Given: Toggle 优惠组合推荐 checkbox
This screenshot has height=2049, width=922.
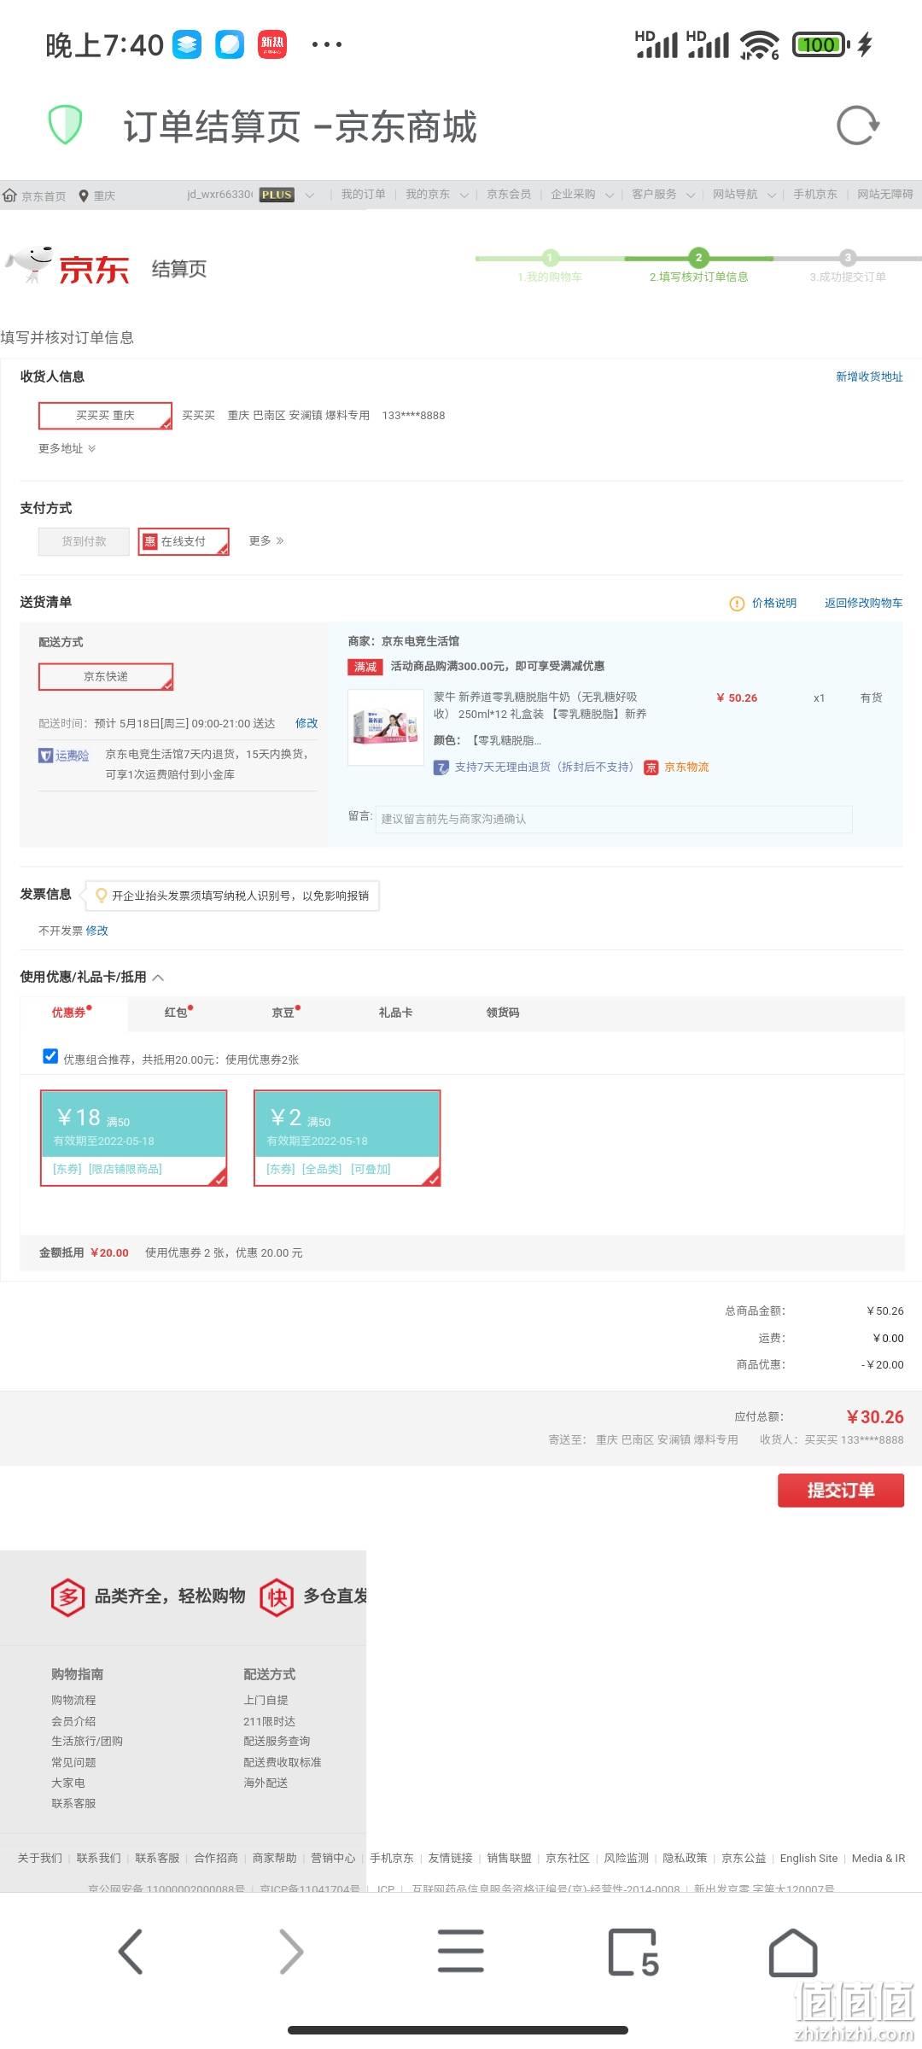Looking at the screenshot, I should (50, 1056).
